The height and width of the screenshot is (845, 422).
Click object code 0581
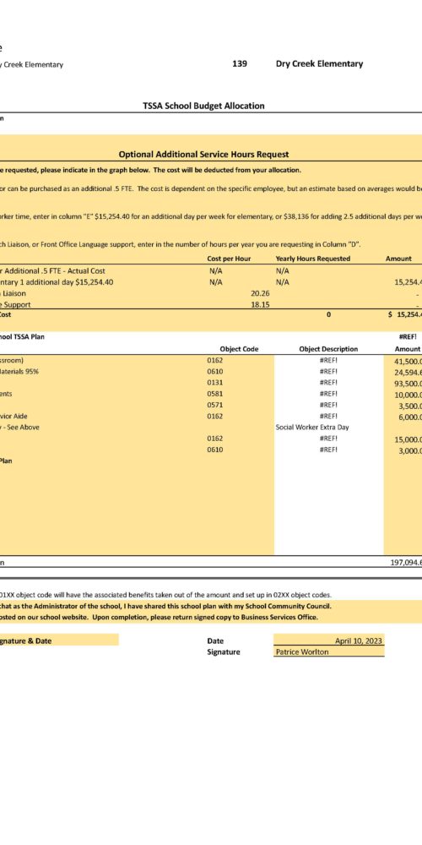[x=214, y=394]
